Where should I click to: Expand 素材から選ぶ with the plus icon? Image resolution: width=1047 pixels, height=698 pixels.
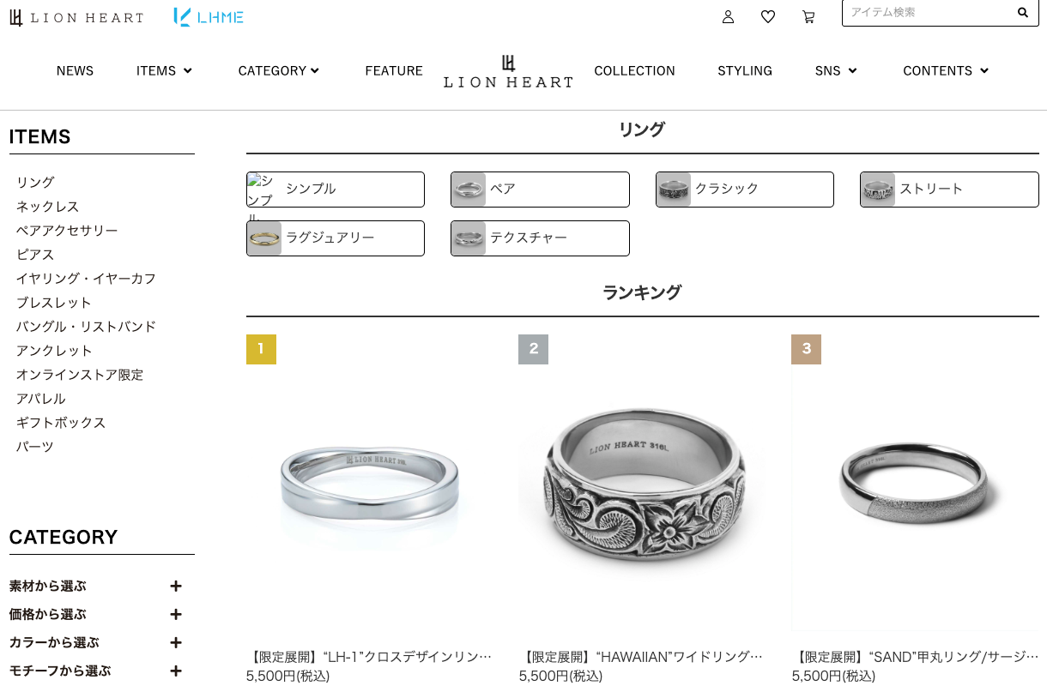point(176,587)
